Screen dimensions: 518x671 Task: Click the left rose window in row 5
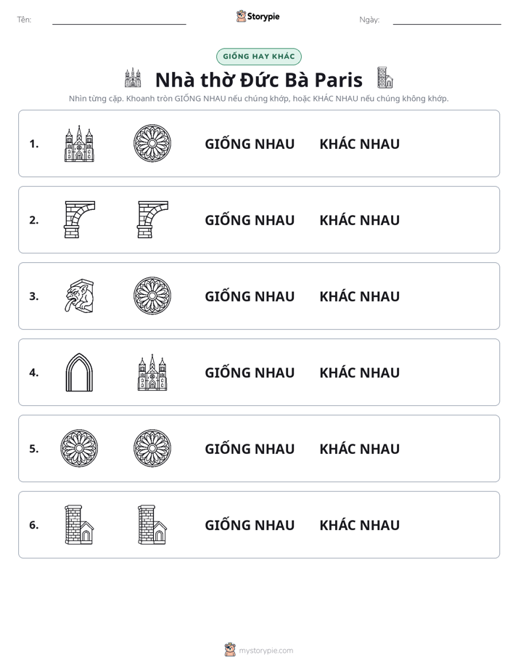pos(79,449)
